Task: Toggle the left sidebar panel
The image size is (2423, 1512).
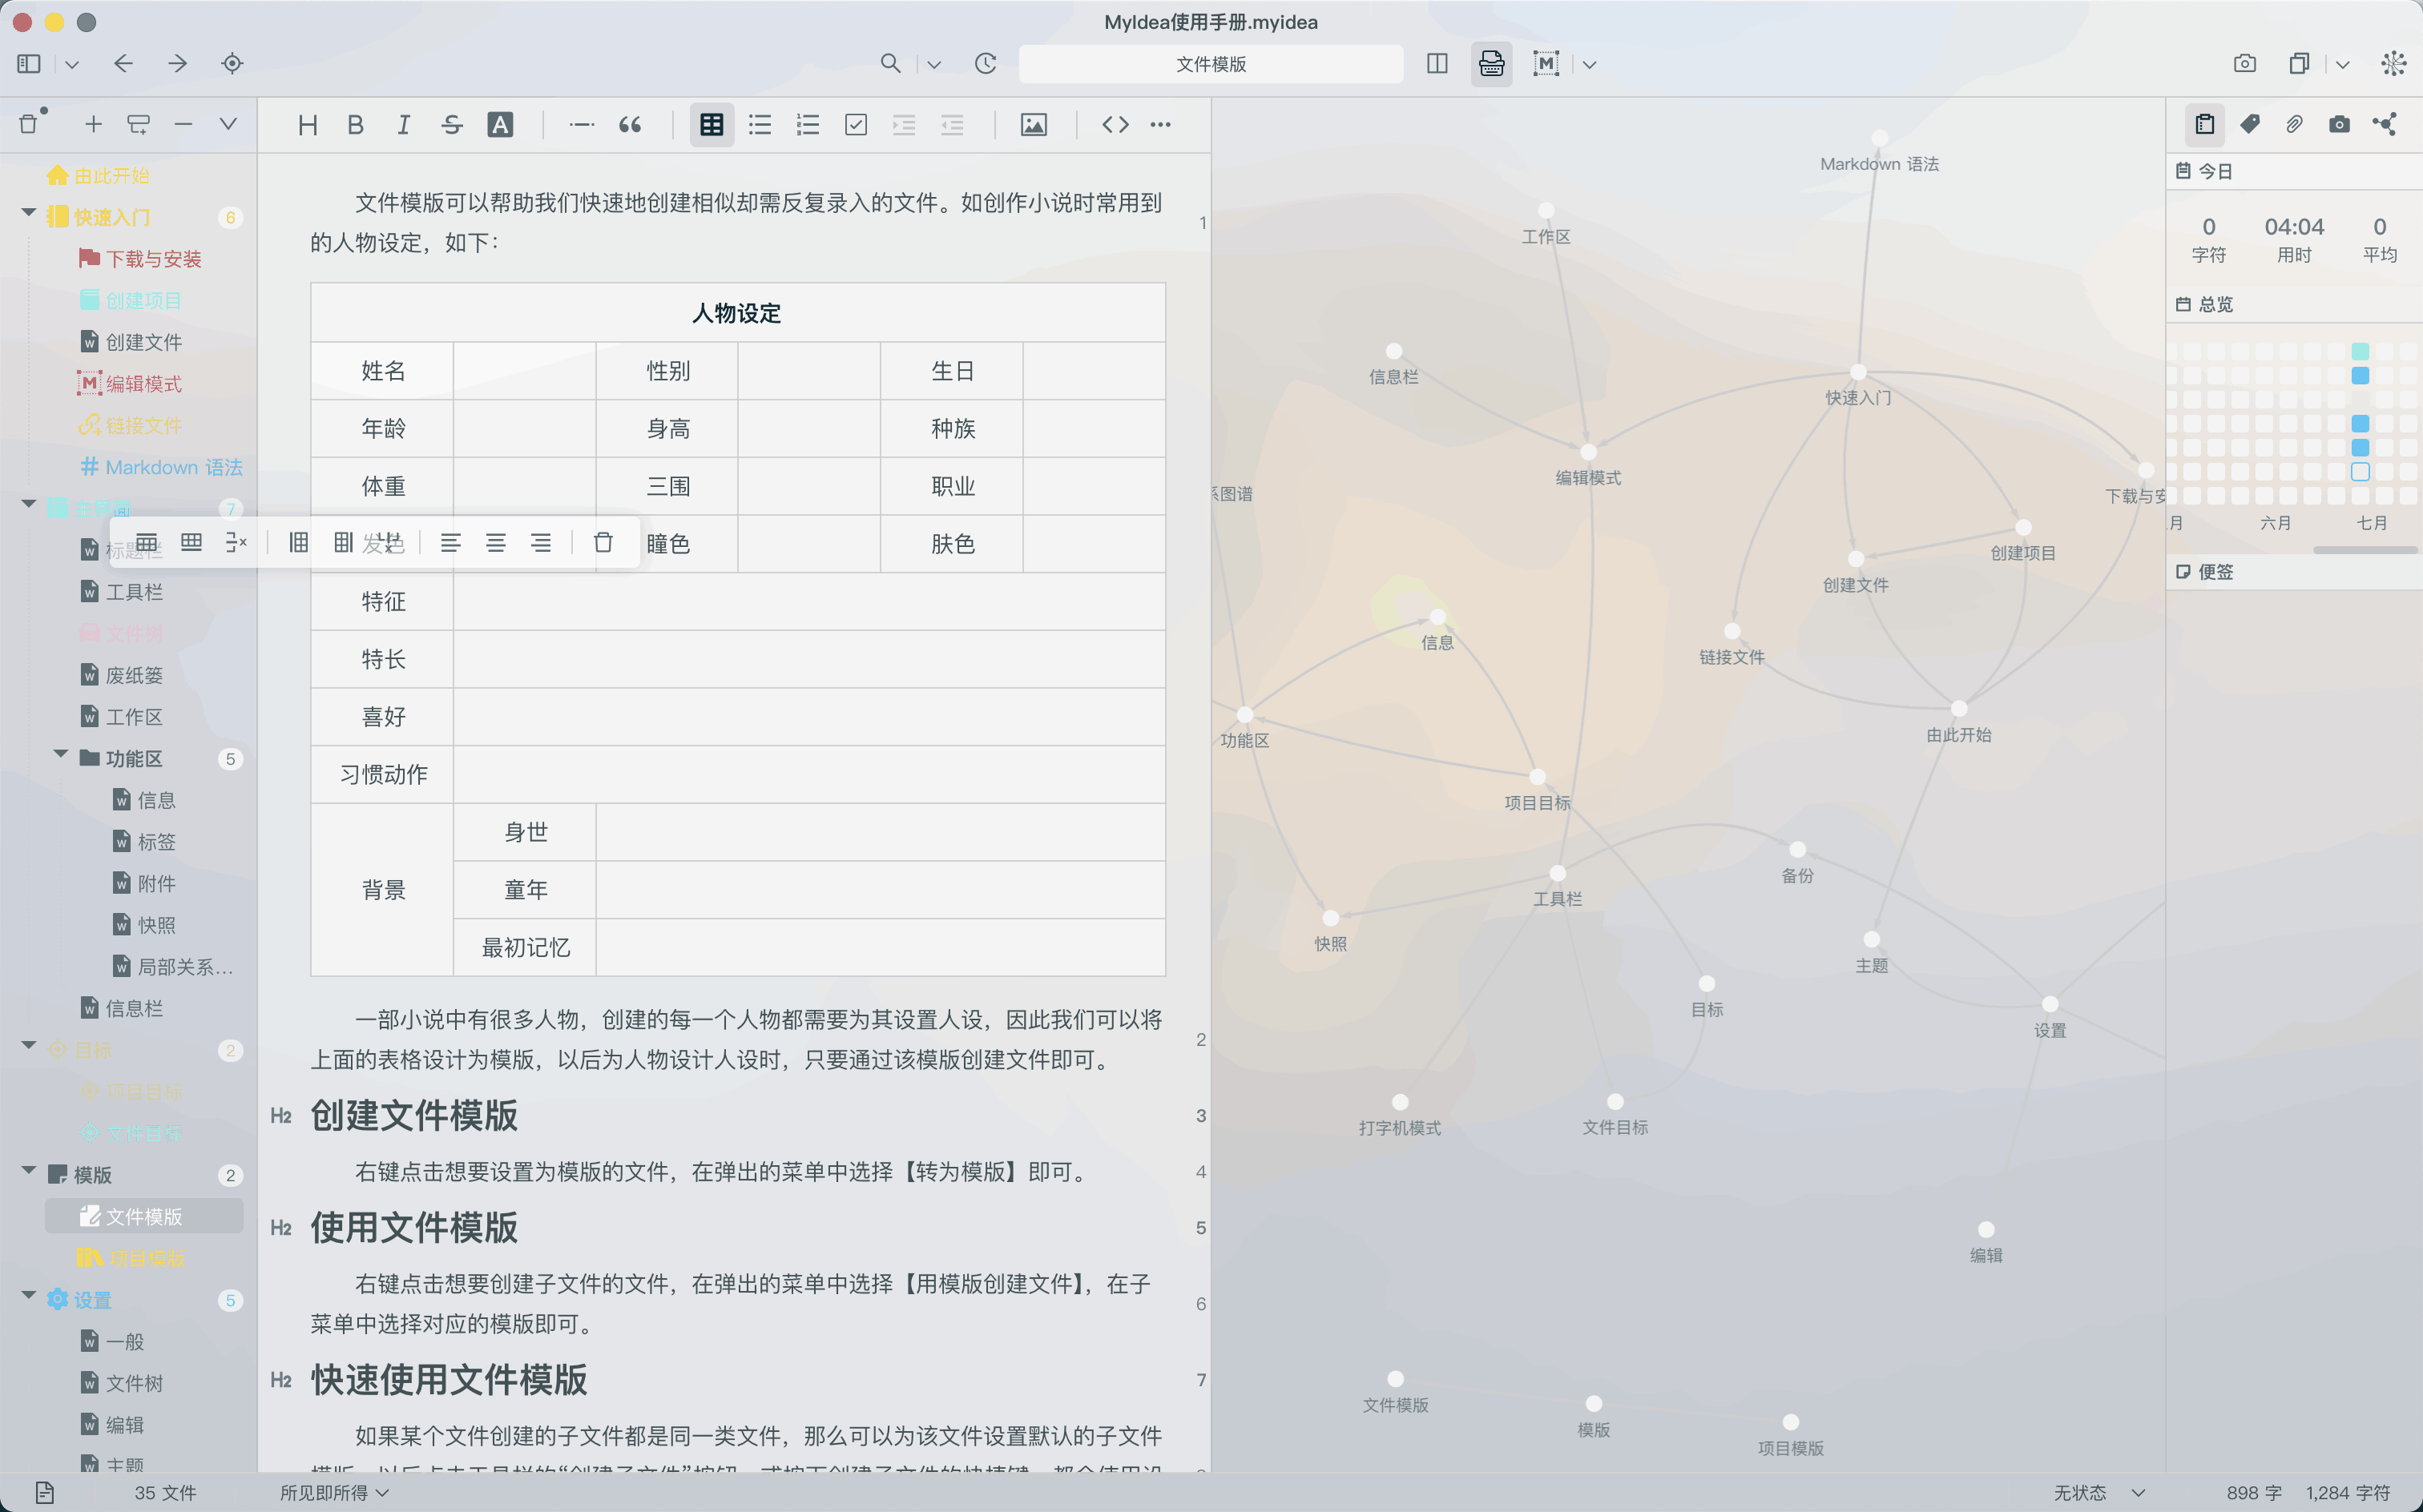Action: (x=29, y=64)
